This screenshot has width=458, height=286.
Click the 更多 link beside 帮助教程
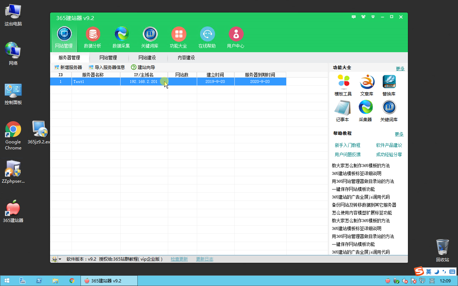pos(399,134)
